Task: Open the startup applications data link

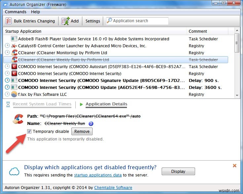Action: click(x=98, y=175)
